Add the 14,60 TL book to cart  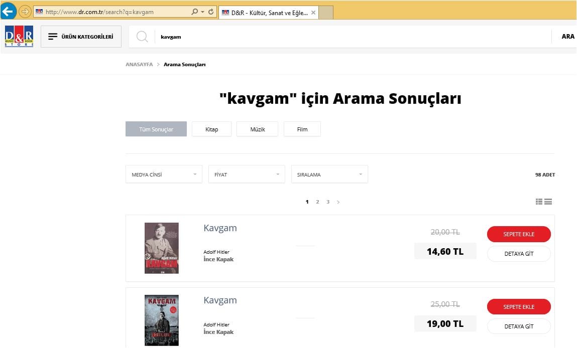click(519, 234)
